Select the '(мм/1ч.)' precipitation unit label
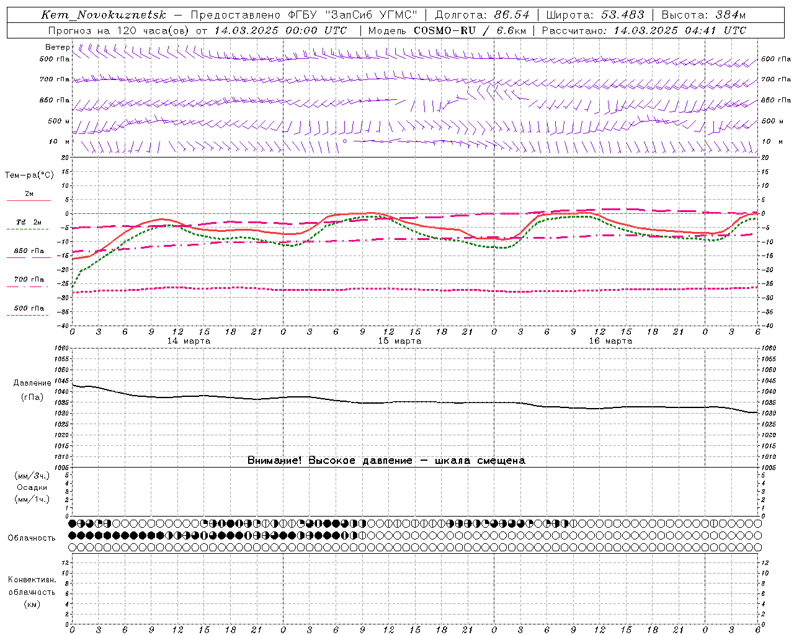 point(32,499)
